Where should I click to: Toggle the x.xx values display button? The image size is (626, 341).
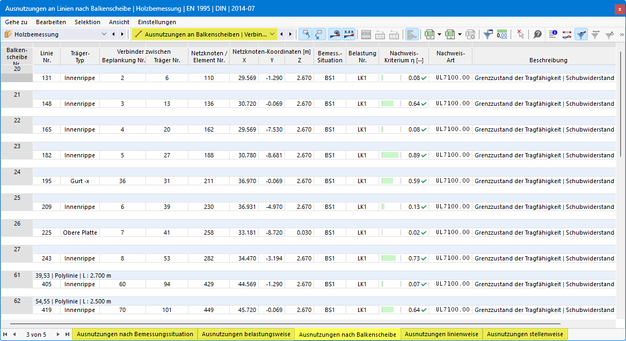point(348,34)
